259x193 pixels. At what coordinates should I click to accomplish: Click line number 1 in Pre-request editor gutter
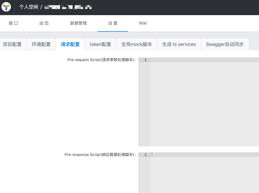pyautogui.click(x=145, y=60)
